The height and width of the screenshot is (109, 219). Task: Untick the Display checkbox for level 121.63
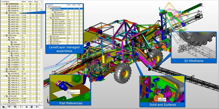[x=37, y=22]
